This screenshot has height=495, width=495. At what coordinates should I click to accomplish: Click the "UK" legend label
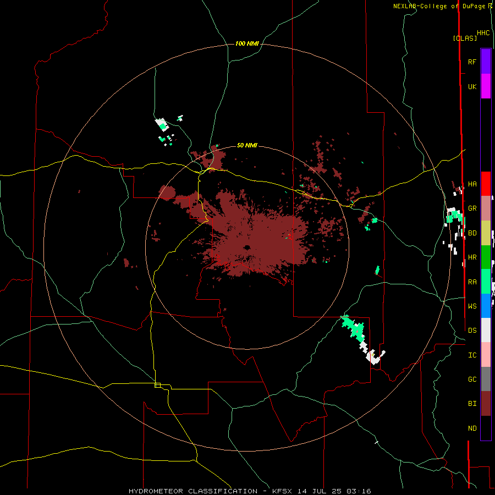472,87
